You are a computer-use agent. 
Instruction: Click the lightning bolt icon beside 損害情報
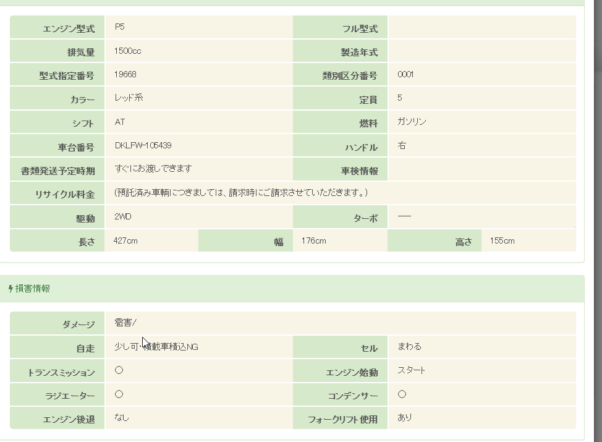coord(11,289)
